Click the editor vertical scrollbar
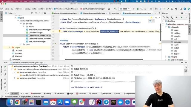191x107 pixels. [x=160, y=32]
